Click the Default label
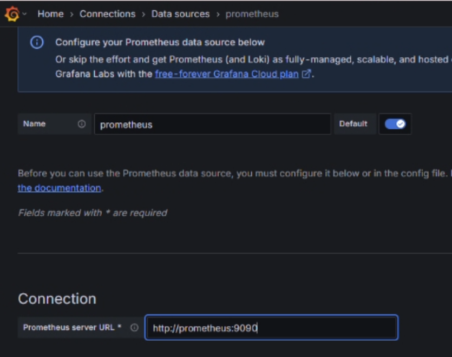452x357 pixels. click(353, 124)
